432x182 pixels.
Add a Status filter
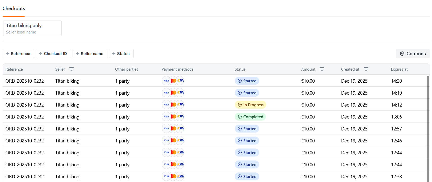tap(121, 53)
